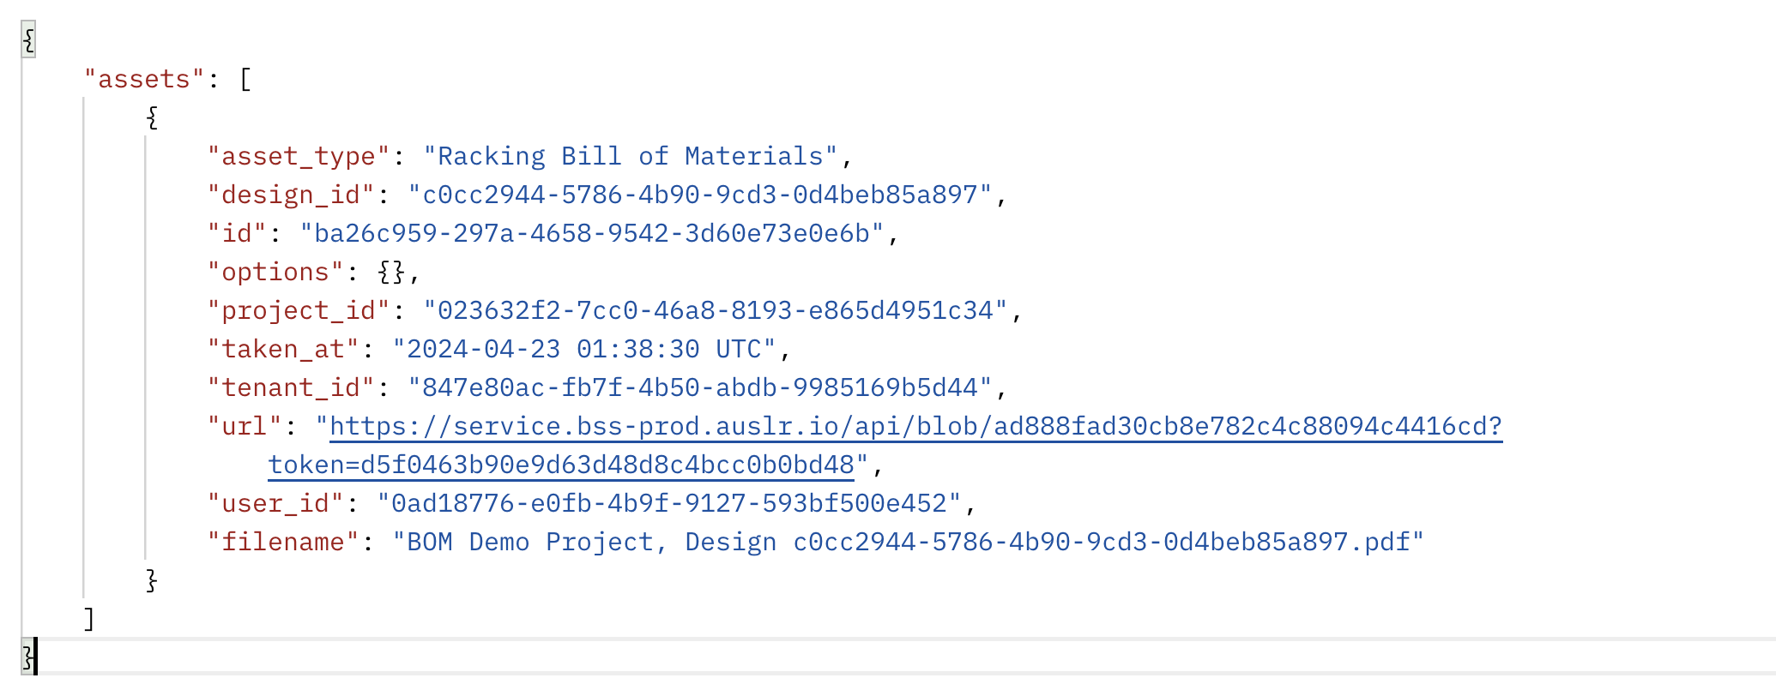Click the "Racking Bill of Materials" value

(630, 157)
